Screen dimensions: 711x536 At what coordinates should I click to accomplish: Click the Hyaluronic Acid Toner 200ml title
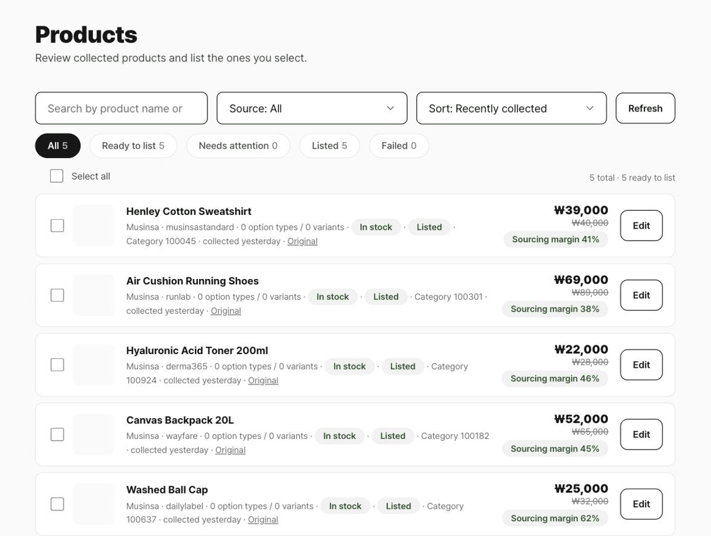click(x=197, y=351)
